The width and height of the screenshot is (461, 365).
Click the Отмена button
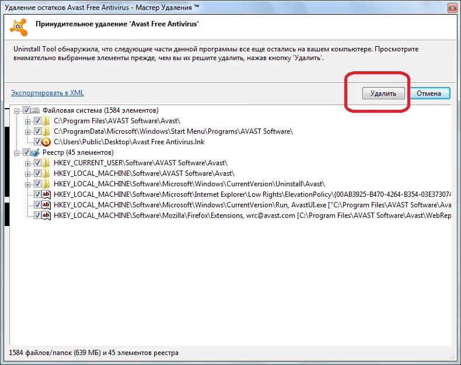429,93
